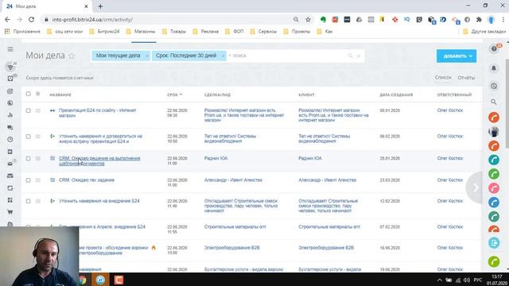
Task: Clear the filter search with the x
Action: click(x=359, y=56)
